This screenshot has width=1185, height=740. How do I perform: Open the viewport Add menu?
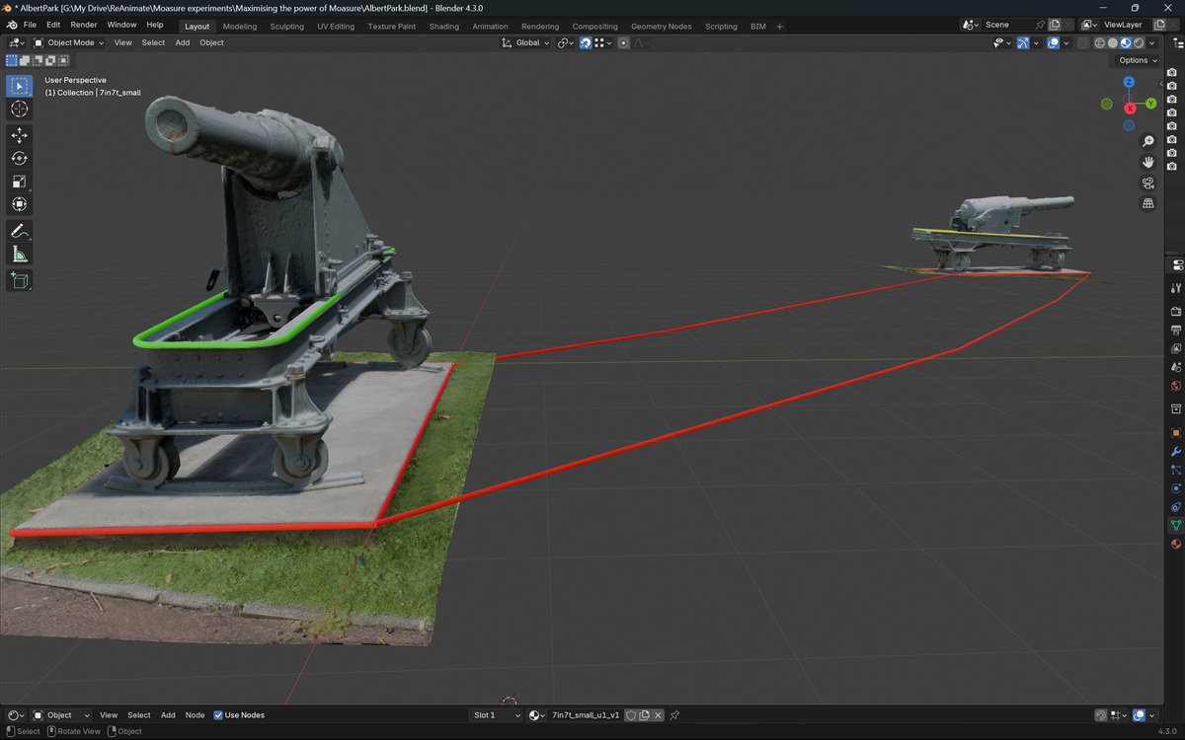[183, 42]
